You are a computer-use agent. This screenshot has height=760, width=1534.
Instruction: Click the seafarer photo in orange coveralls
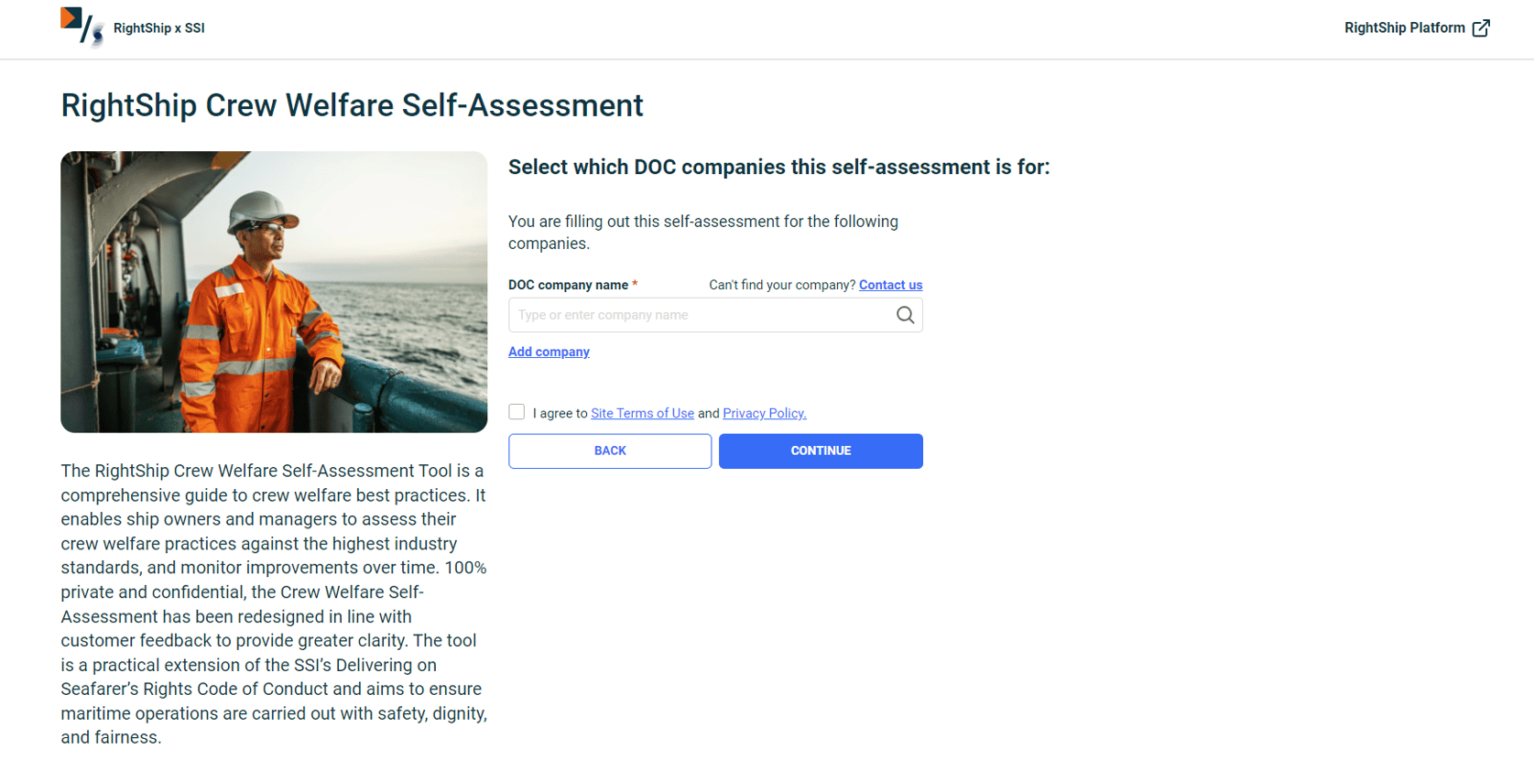pyautogui.click(x=274, y=291)
